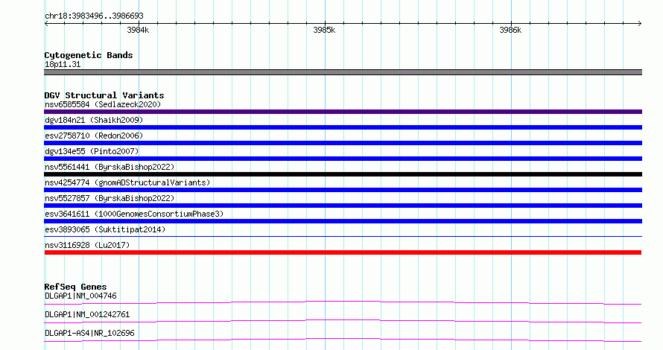
Task: Click the DLGAP1|NM_001242761 gene label
Action: coord(87,314)
